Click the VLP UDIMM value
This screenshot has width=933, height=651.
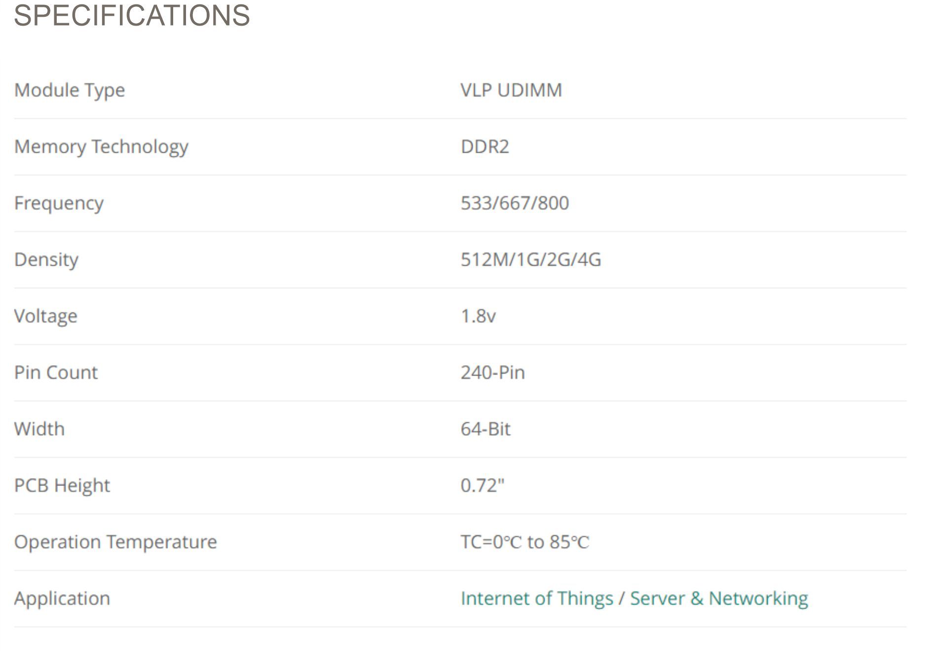tap(511, 90)
